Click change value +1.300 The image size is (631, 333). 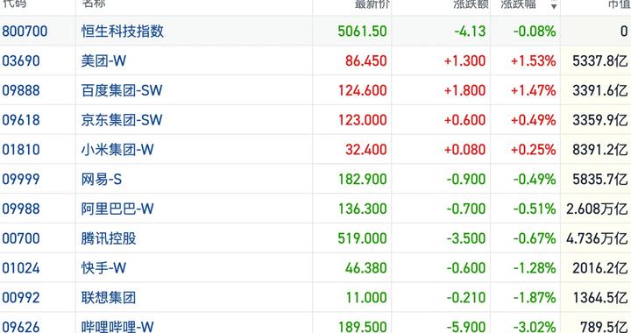click(464, 60)
